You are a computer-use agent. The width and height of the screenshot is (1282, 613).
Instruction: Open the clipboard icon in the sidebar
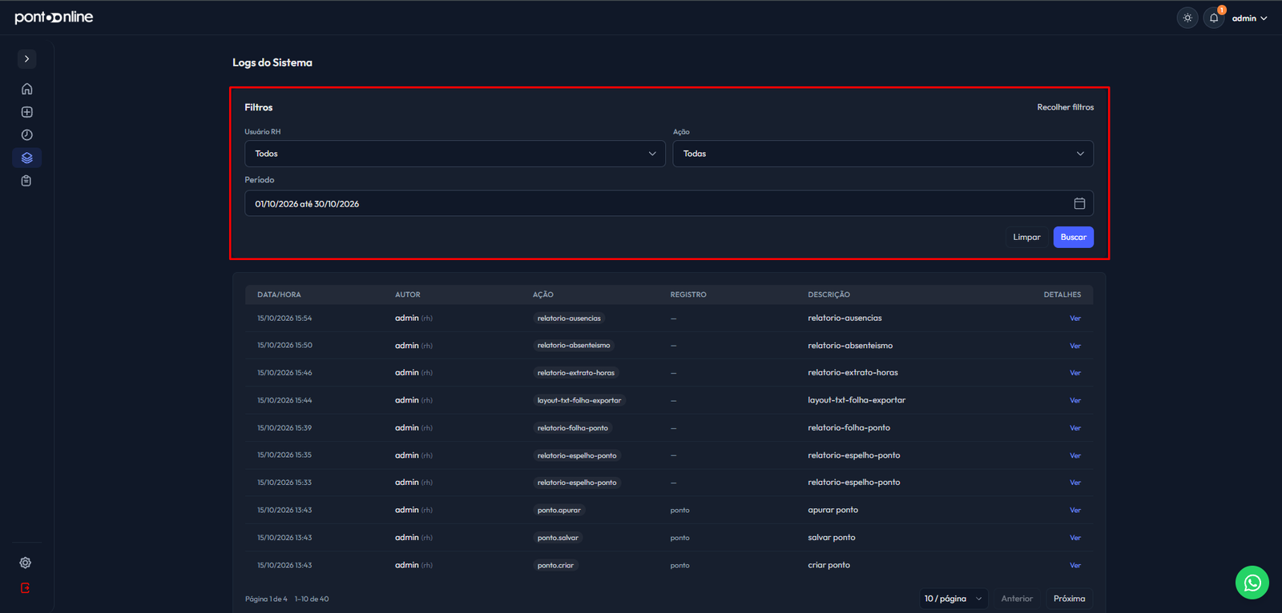click(x=26, y=181)
